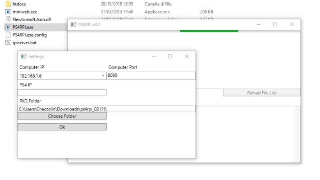Click the 27/02/2013 17:48 date cell
320x180 pixels.
pyautogui.click(x=117, y=12)
